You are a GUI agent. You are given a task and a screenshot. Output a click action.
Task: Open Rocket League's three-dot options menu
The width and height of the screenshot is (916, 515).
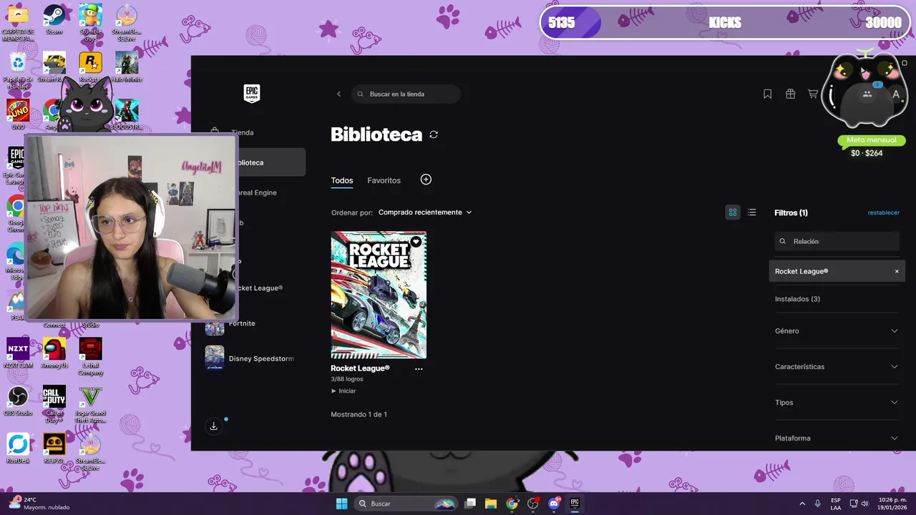(x=419, y=369)
